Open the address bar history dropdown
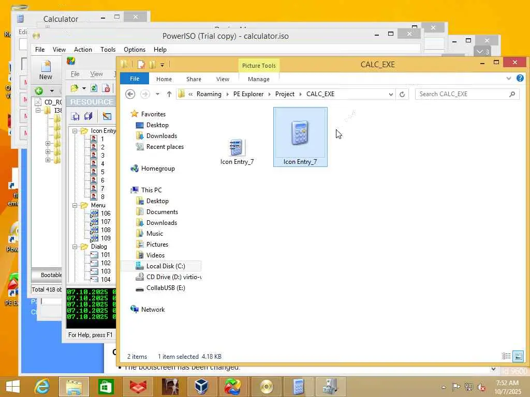 390,94
